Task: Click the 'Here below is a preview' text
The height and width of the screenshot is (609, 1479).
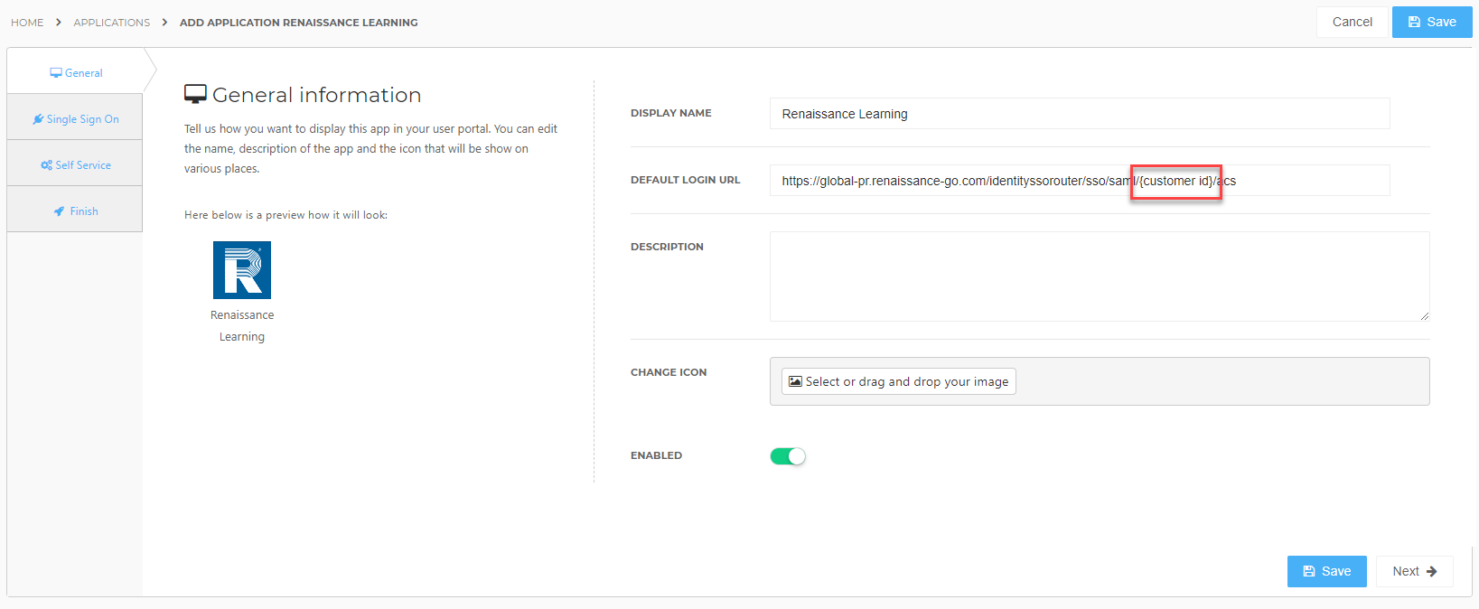Action: 286,215
